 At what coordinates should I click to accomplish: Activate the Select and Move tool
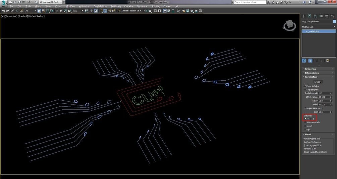[57, 11]
